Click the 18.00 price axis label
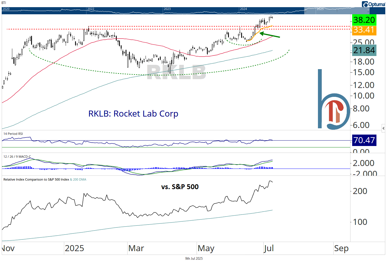 pos(364,62)
